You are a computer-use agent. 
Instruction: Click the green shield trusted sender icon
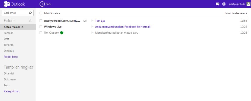click(x=62, y=33)
